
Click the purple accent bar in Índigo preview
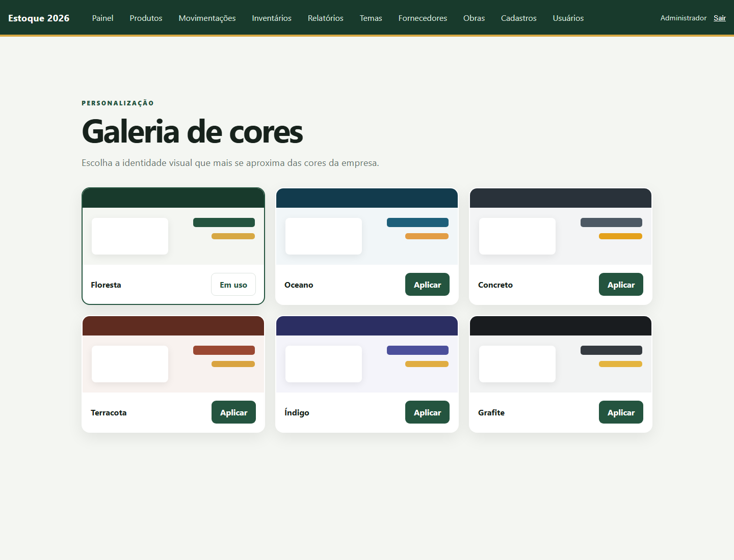point(417,350)
